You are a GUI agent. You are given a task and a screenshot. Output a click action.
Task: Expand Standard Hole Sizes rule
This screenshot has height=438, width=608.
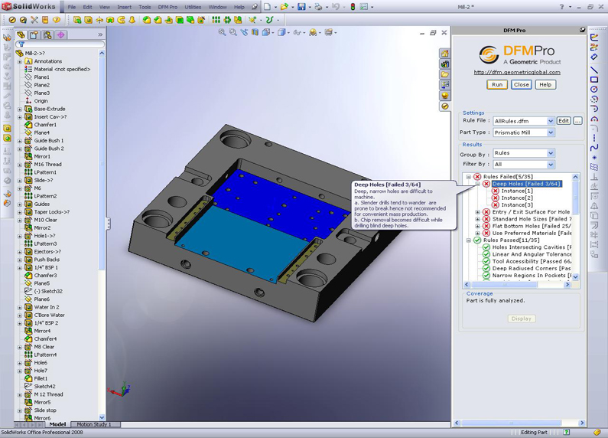point(478,219)
